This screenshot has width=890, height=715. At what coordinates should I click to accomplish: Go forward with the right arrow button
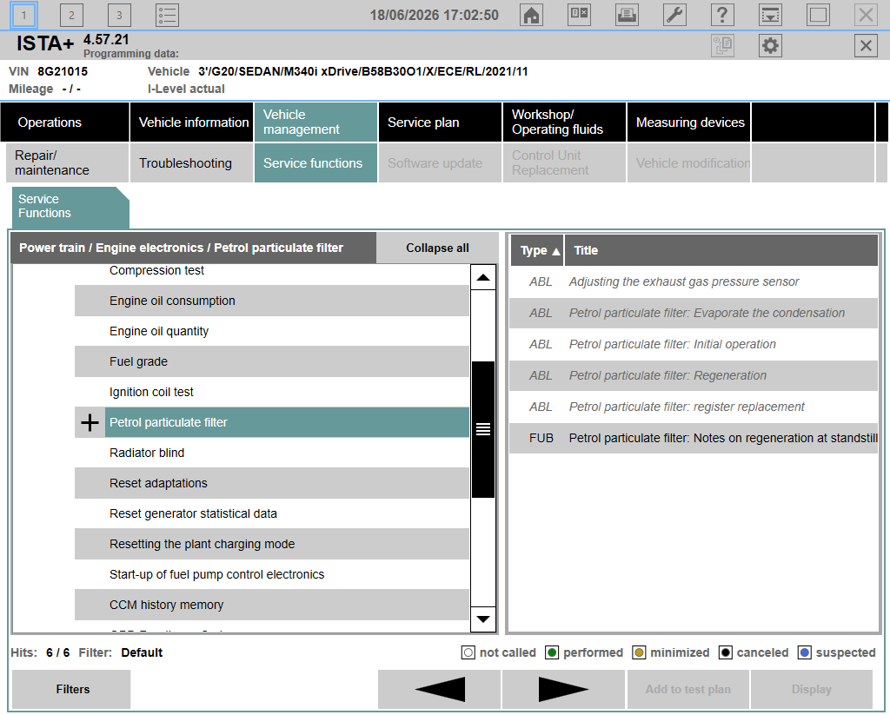563,690
